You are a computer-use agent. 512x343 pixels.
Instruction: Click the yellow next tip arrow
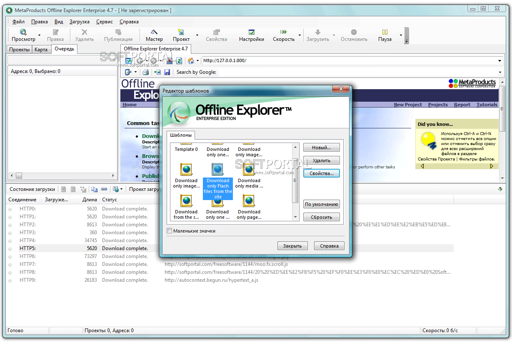492,166
